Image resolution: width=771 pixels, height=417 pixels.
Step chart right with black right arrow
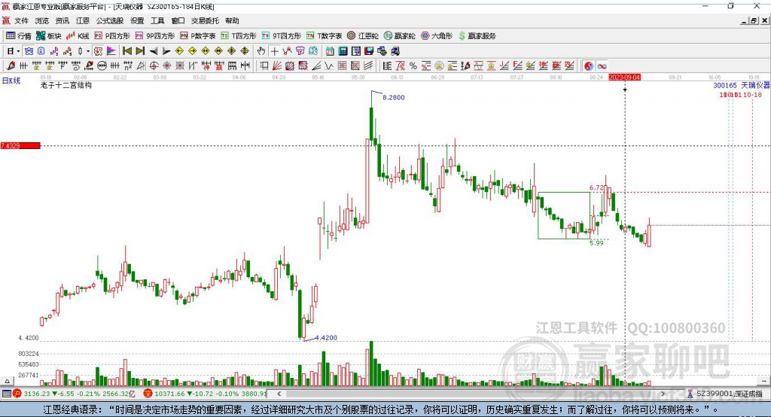pos(166,51)
